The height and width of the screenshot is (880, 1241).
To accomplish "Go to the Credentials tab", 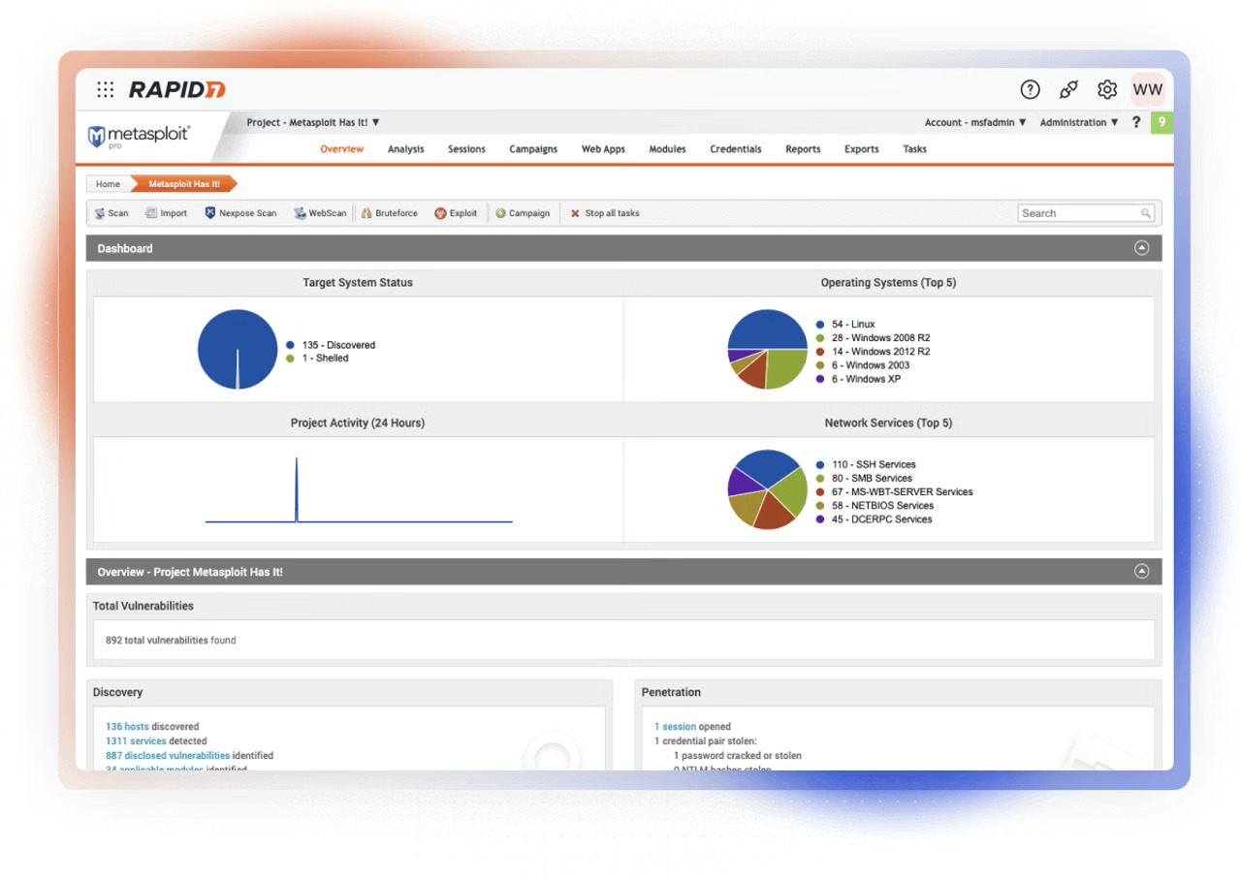I will click(x=735, y=149).
